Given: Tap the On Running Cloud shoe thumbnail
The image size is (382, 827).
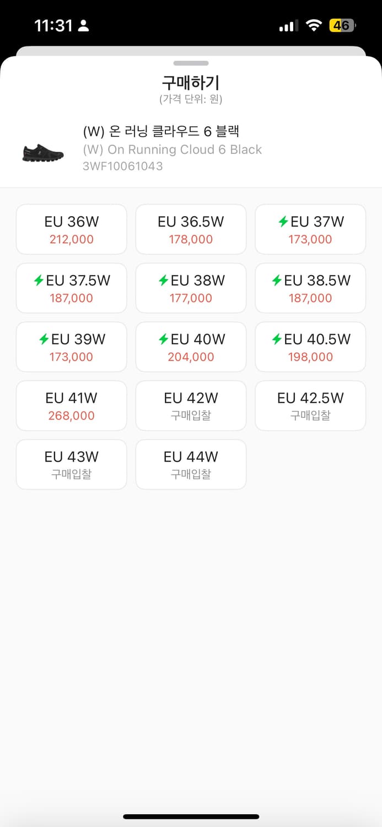Looking at the screenshot, I should (43, 153).
